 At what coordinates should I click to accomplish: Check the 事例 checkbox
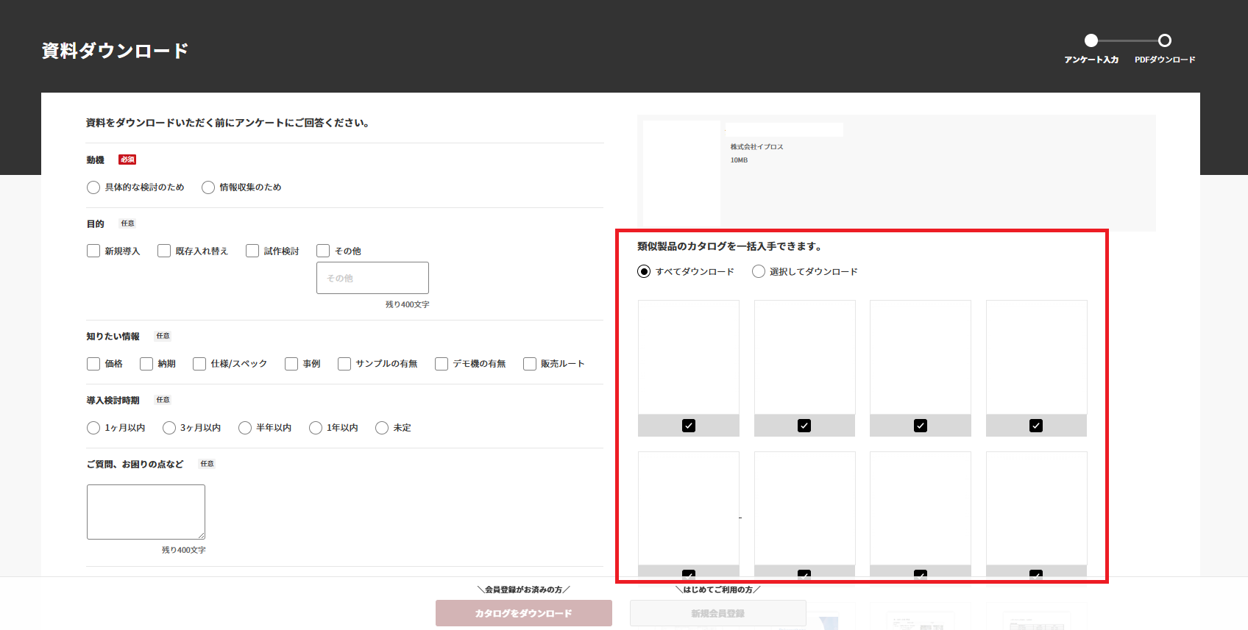tap(291, 364)
